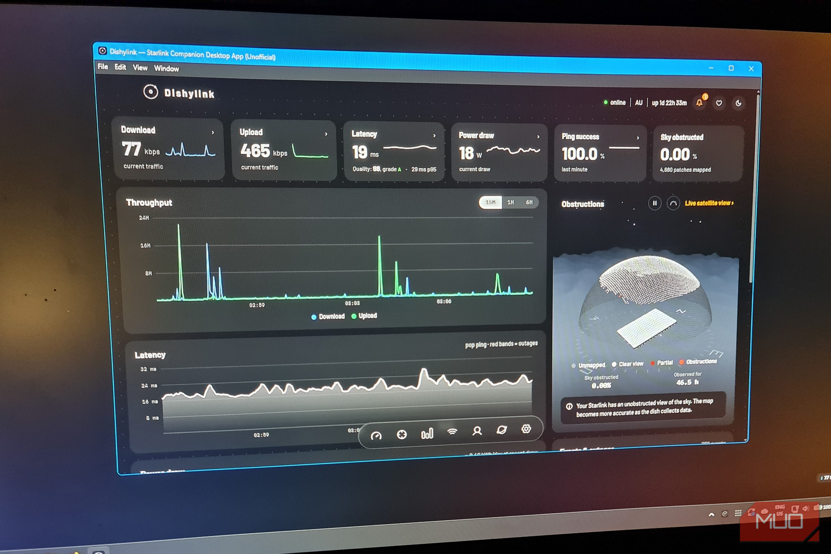
Task: Toggle Upload series in throughput legend
Action: point(364,316)
